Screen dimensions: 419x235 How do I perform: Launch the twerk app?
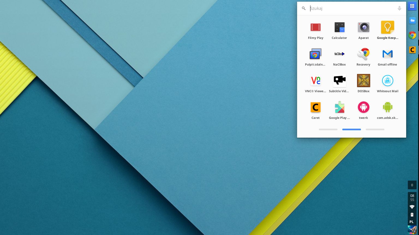pos(364,107)
